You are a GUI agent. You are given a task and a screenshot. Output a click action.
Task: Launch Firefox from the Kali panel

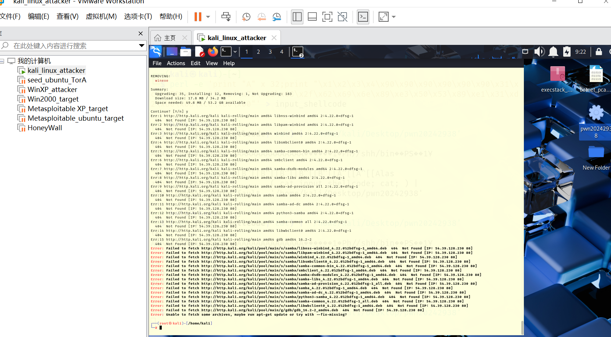213,52
